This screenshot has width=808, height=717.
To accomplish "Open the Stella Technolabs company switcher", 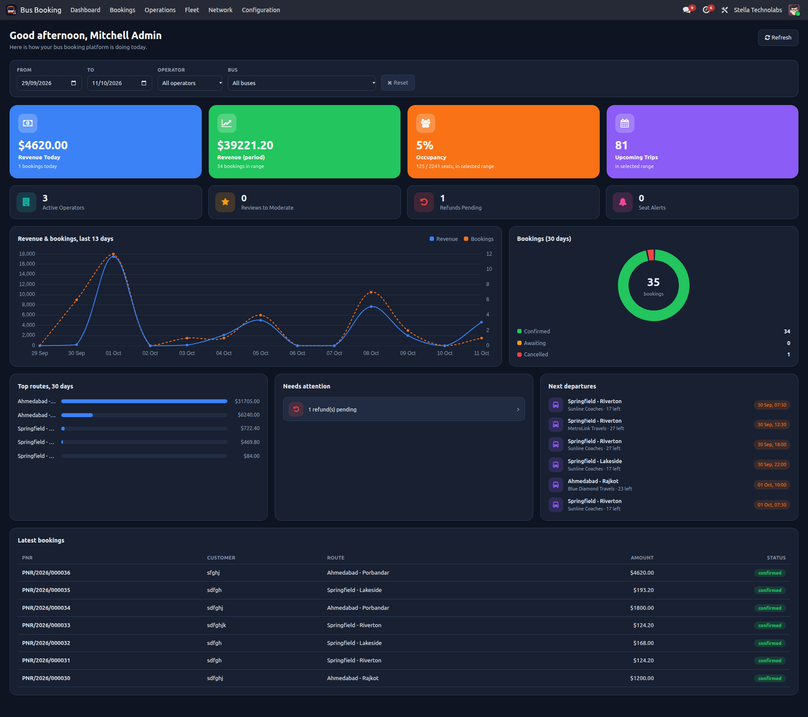I will tap(758, 10).
